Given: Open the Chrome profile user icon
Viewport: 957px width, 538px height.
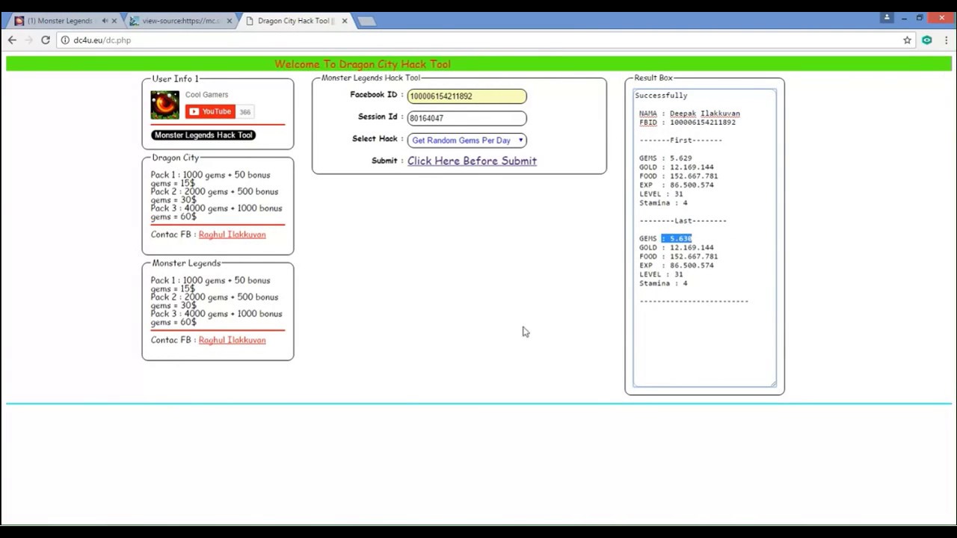Looking at the screenshot, I should click(x=887, y=17).
